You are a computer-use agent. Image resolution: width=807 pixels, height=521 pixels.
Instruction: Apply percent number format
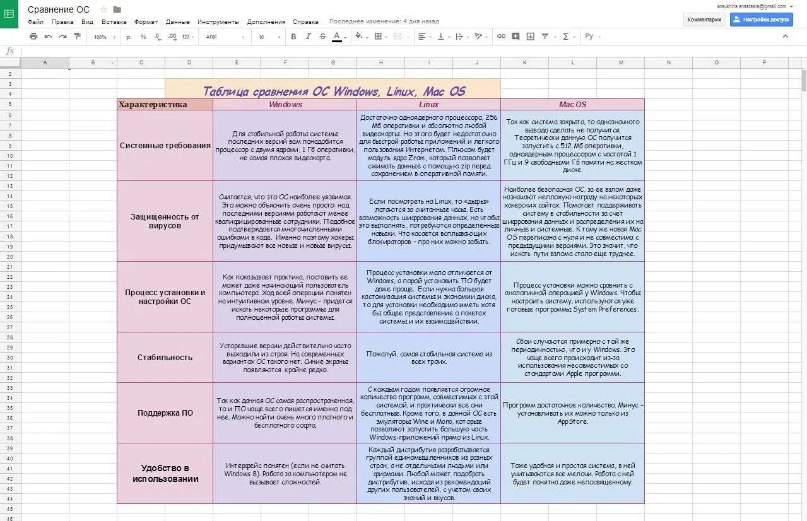[143, 37]
